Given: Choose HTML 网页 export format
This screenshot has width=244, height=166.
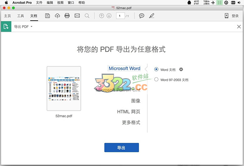Looking at the screenshot, I should click(129, 111).
